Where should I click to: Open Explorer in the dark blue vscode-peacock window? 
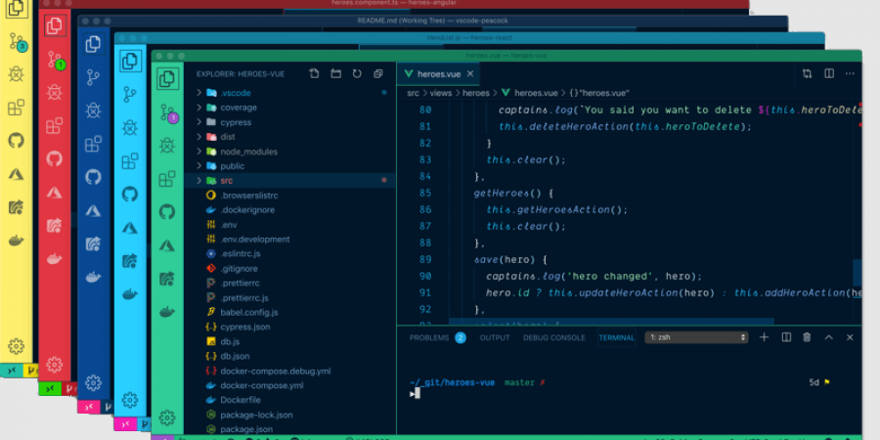93,44
